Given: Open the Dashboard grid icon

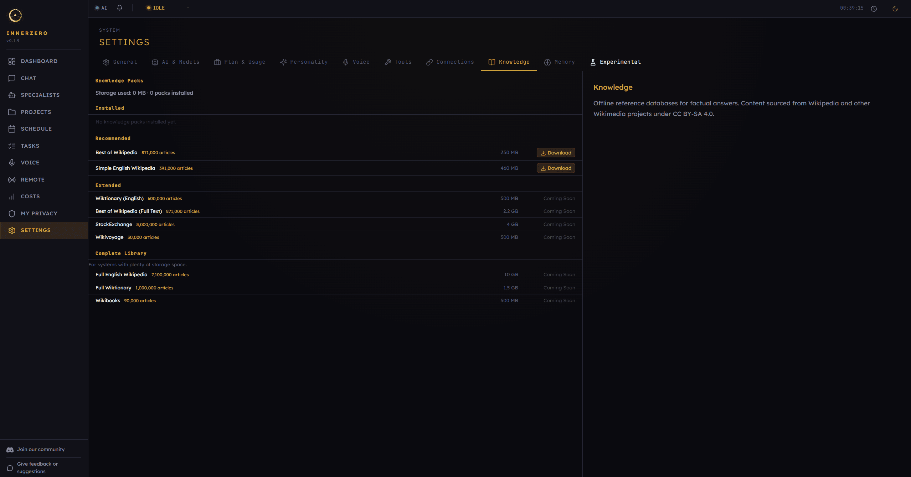Looking at the screenshot, I should 12,61.
